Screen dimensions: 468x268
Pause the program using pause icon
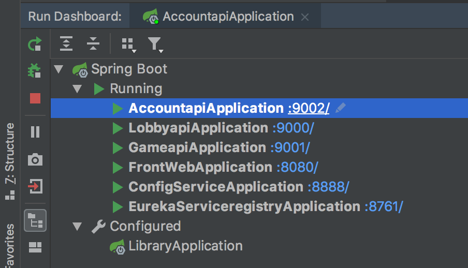[35, 132]
